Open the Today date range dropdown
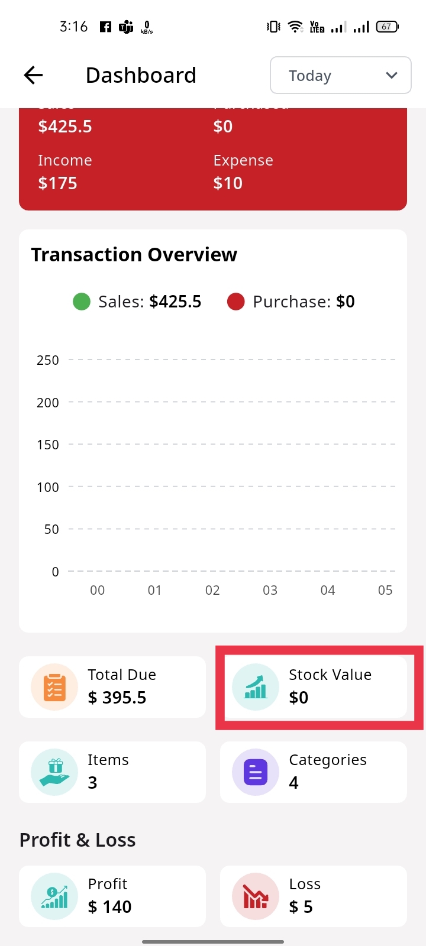This screenshot has width=426, height=946. pos(340,75)
